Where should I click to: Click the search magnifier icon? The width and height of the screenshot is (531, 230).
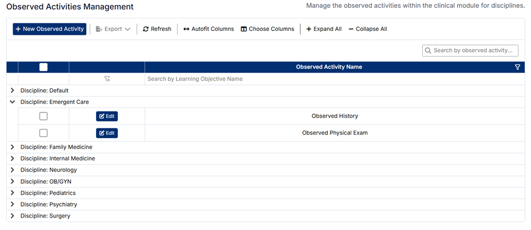[427, 51]
